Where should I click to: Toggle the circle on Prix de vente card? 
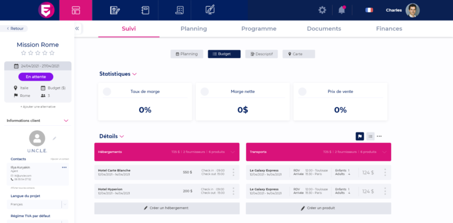pos(302,92)
